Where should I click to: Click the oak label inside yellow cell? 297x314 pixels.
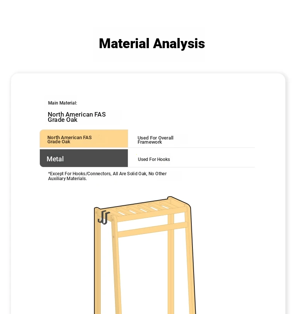(70, 140)
